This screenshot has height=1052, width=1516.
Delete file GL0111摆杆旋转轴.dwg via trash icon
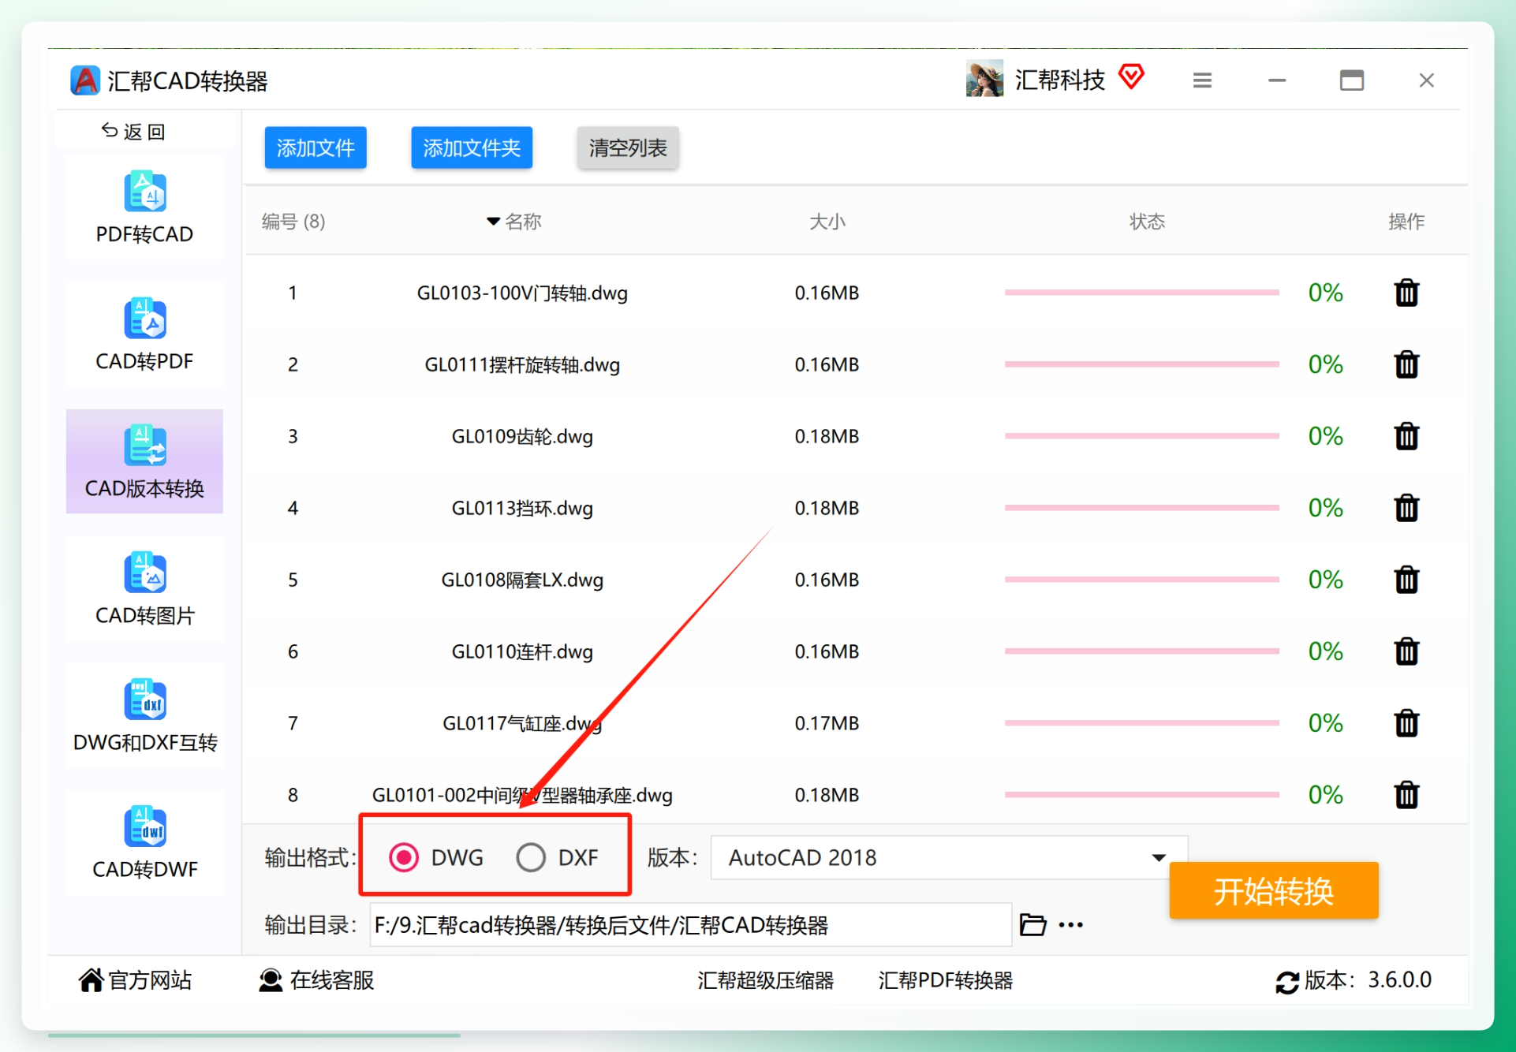(1406, 364)
